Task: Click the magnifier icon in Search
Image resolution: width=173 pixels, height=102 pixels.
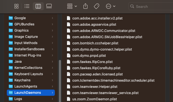Action: [x=132, y=6]
